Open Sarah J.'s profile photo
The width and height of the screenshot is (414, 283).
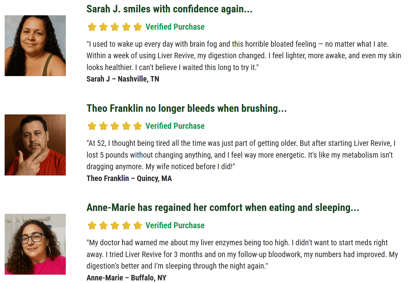pyautogui.click(x=35, y=46)
